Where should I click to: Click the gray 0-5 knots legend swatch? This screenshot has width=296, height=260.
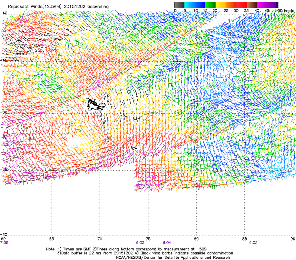tap(179, 5)
